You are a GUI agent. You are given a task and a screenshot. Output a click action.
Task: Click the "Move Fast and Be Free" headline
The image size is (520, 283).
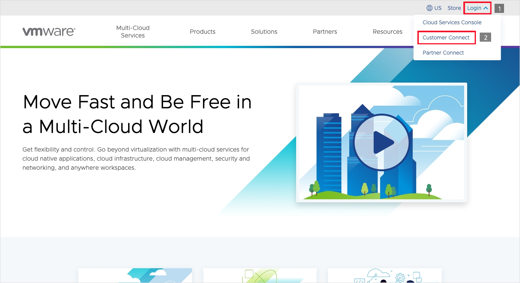click(x=137, y=114)
